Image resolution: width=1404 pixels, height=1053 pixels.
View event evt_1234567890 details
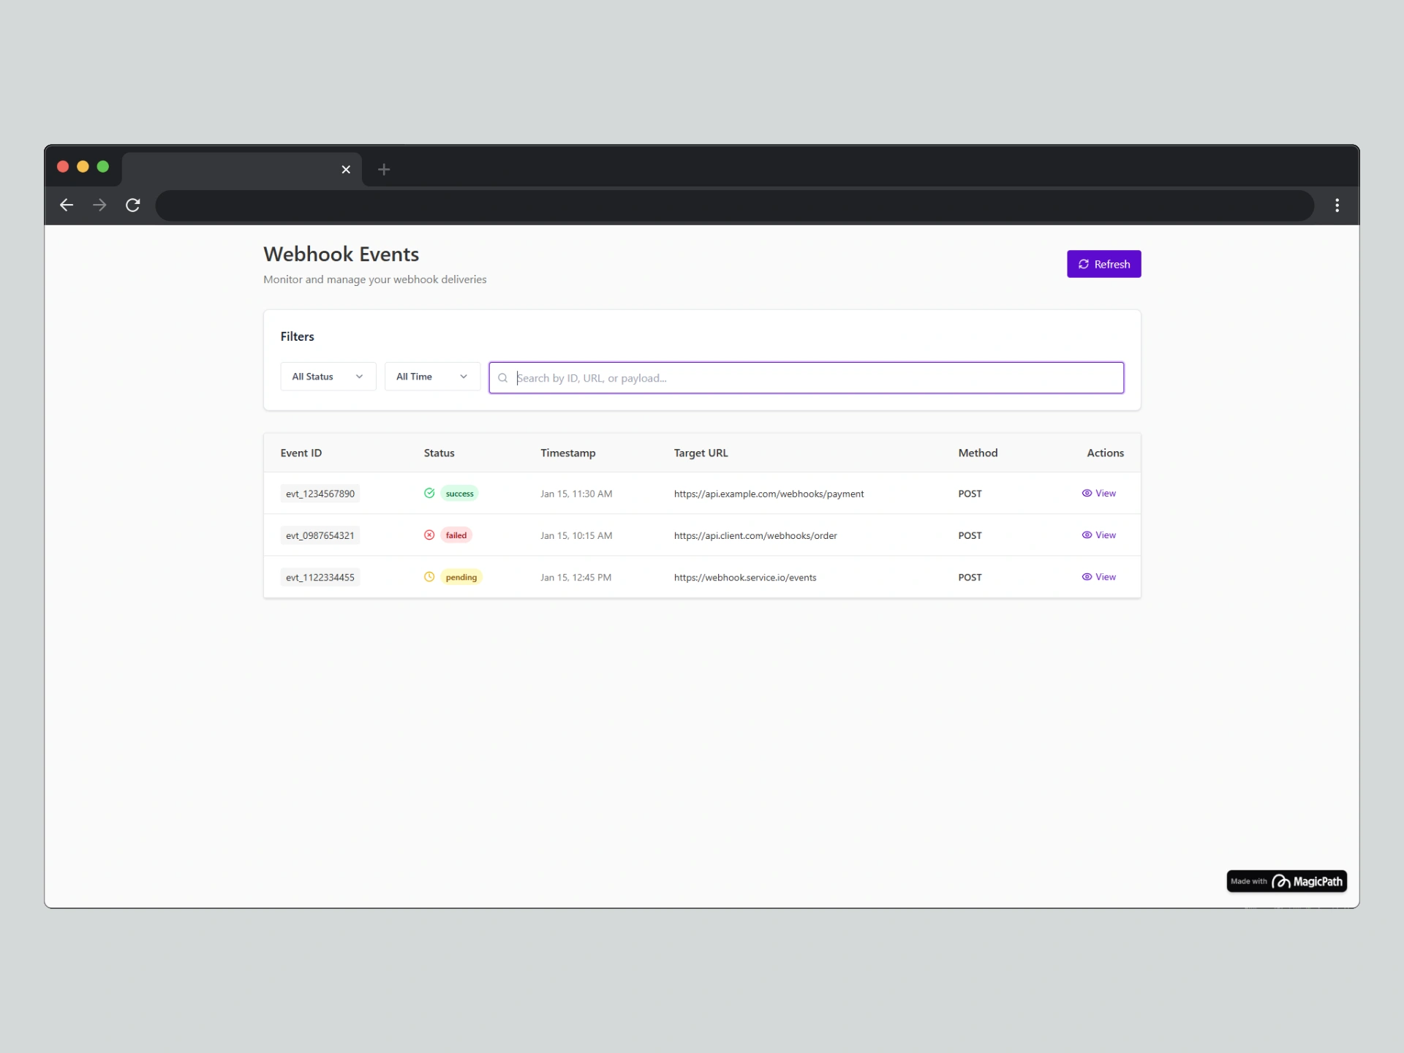(1098, 493)
